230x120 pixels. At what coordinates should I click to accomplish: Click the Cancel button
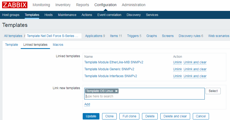(201, 116)
